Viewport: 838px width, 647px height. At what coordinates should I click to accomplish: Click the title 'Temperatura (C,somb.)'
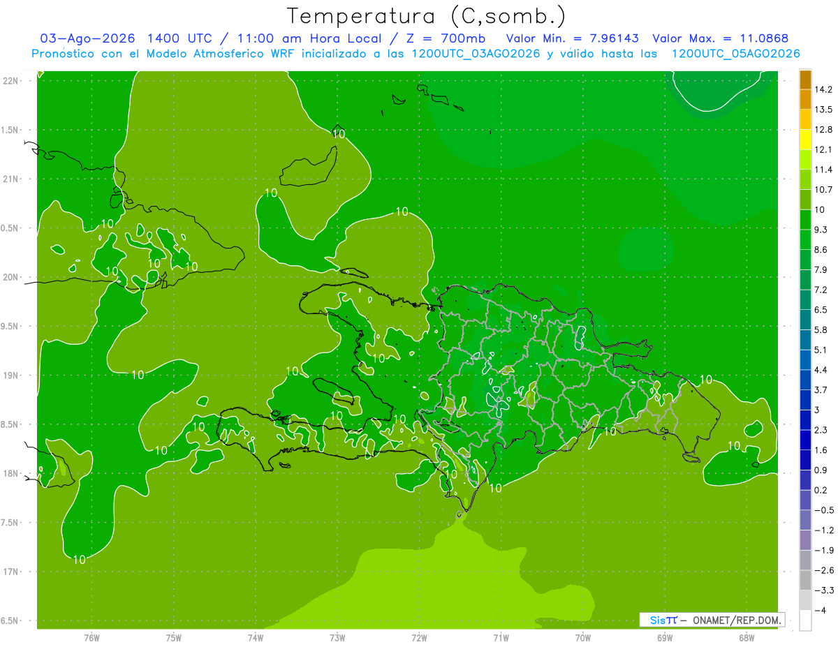click(x=426, y=16)
